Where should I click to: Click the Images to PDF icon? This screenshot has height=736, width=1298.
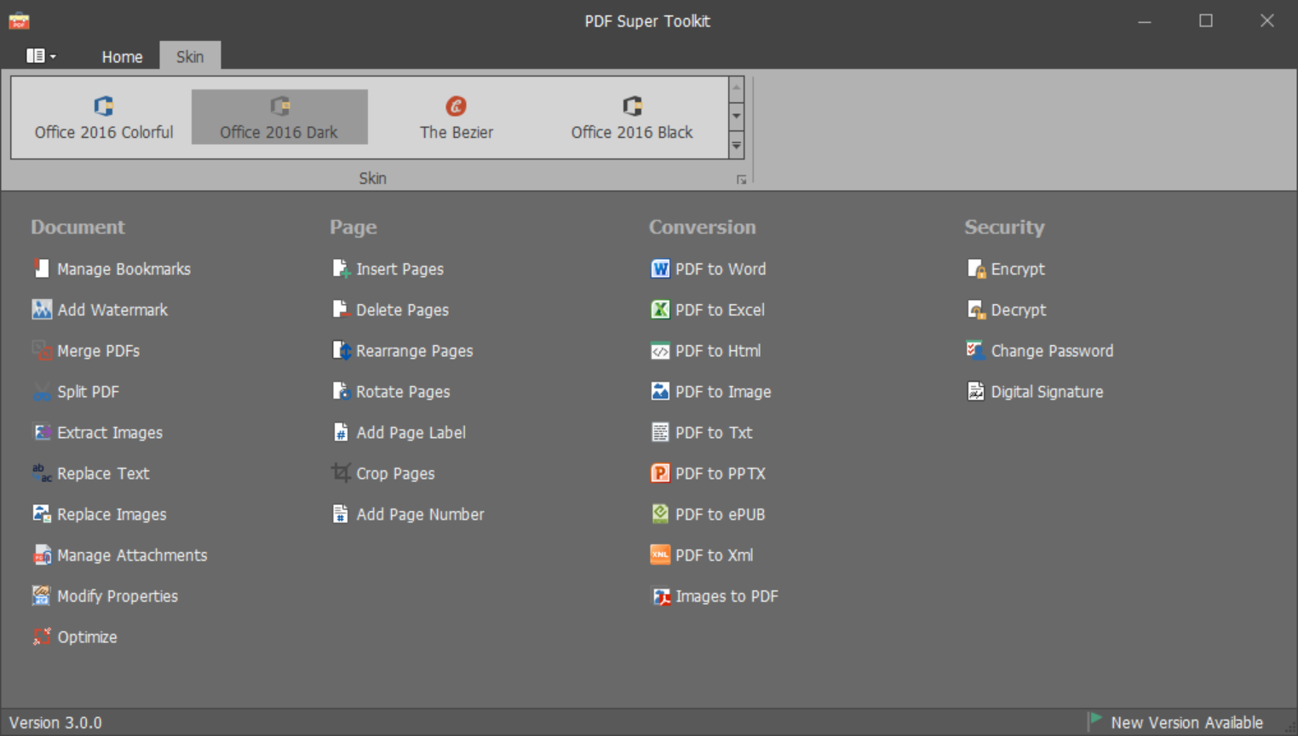[x=660, y=596]
